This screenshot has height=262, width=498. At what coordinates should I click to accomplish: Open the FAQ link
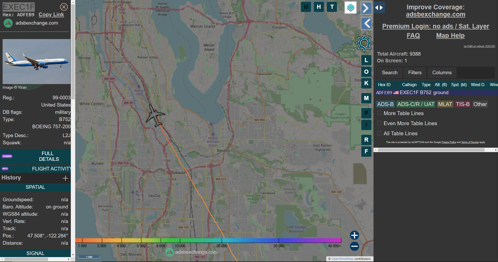pos(413,36)
